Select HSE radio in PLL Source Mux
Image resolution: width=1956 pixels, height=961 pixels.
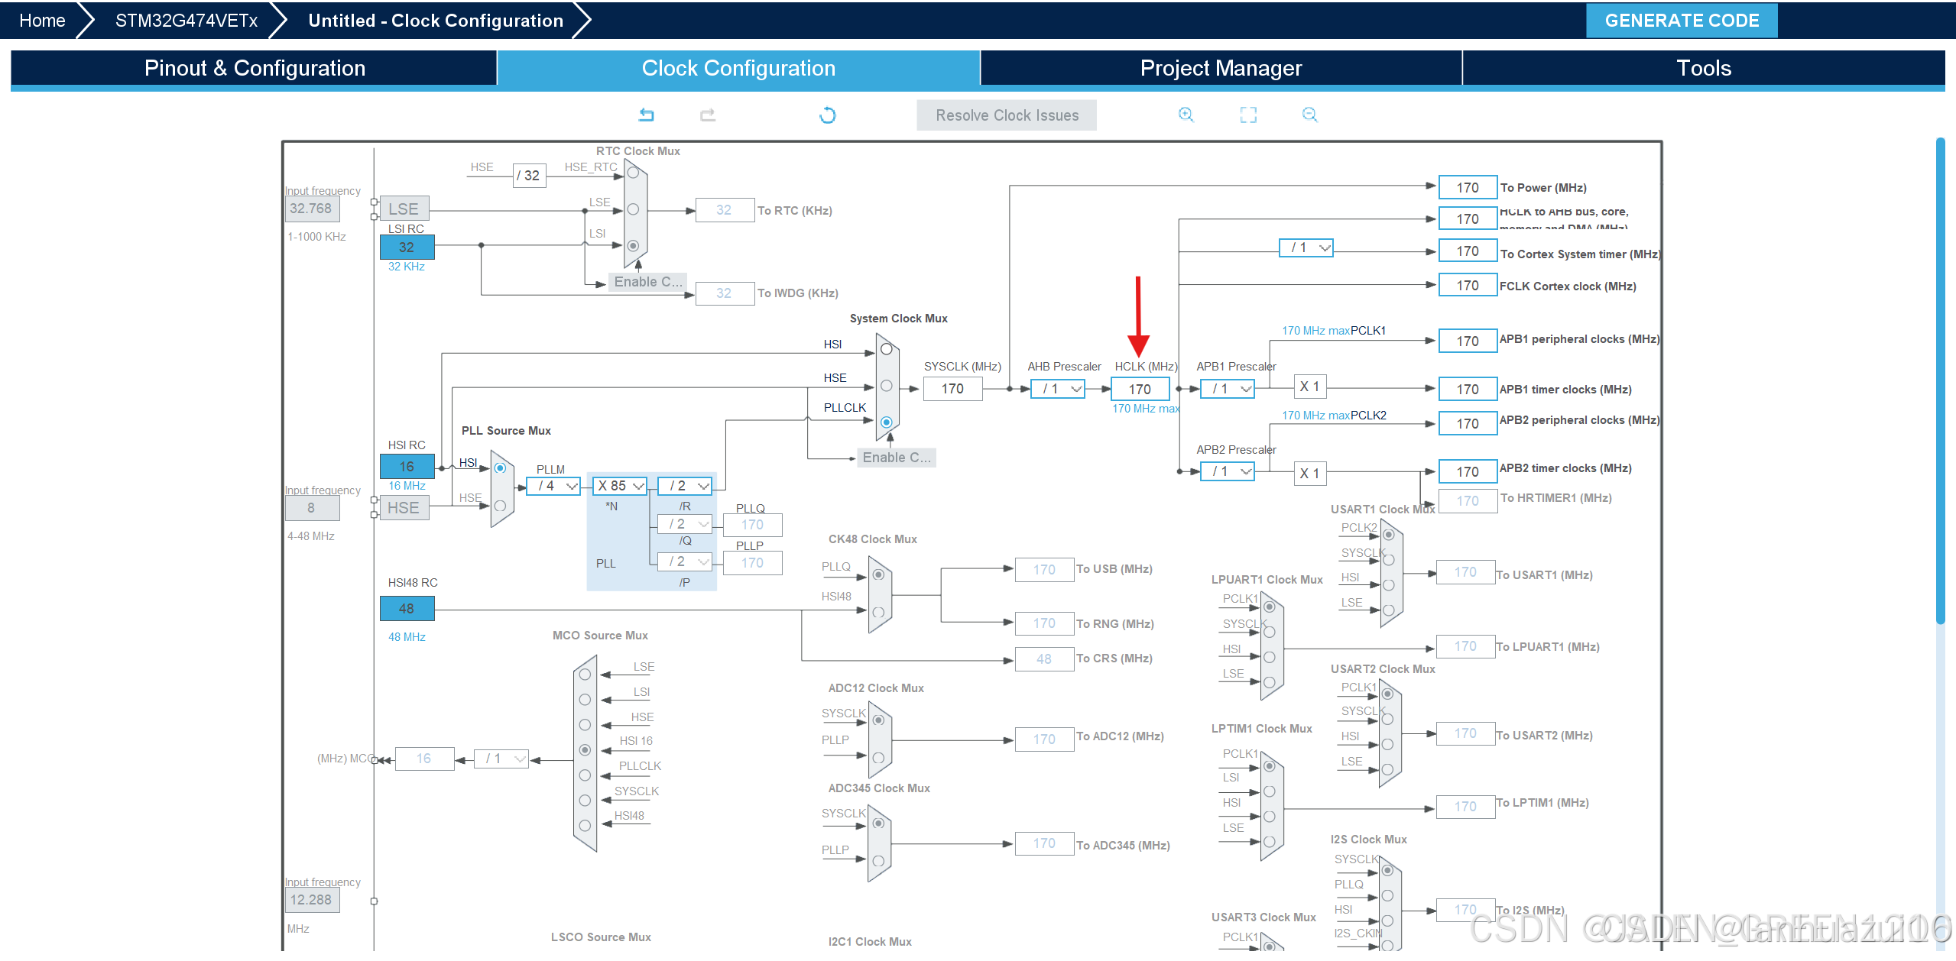[500, 506]
